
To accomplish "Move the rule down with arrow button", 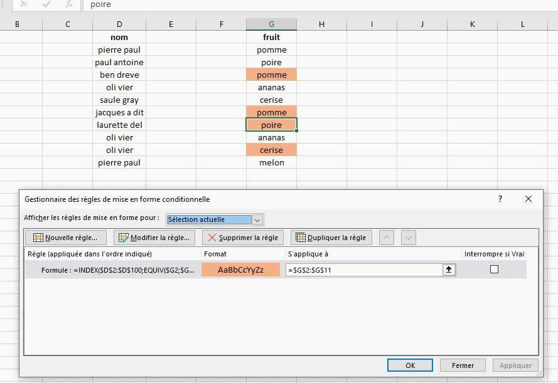I will (409, 238).
